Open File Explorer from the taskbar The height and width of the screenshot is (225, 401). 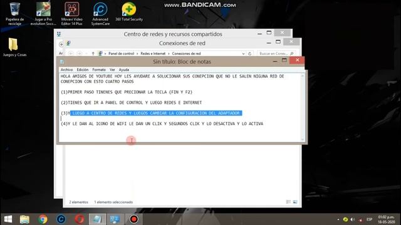(x=24, y=219)
